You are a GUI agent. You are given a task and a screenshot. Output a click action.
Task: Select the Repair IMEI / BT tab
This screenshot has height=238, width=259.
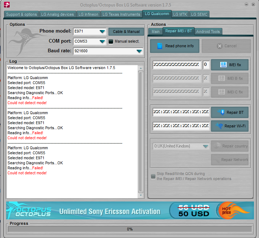(179, 31)
